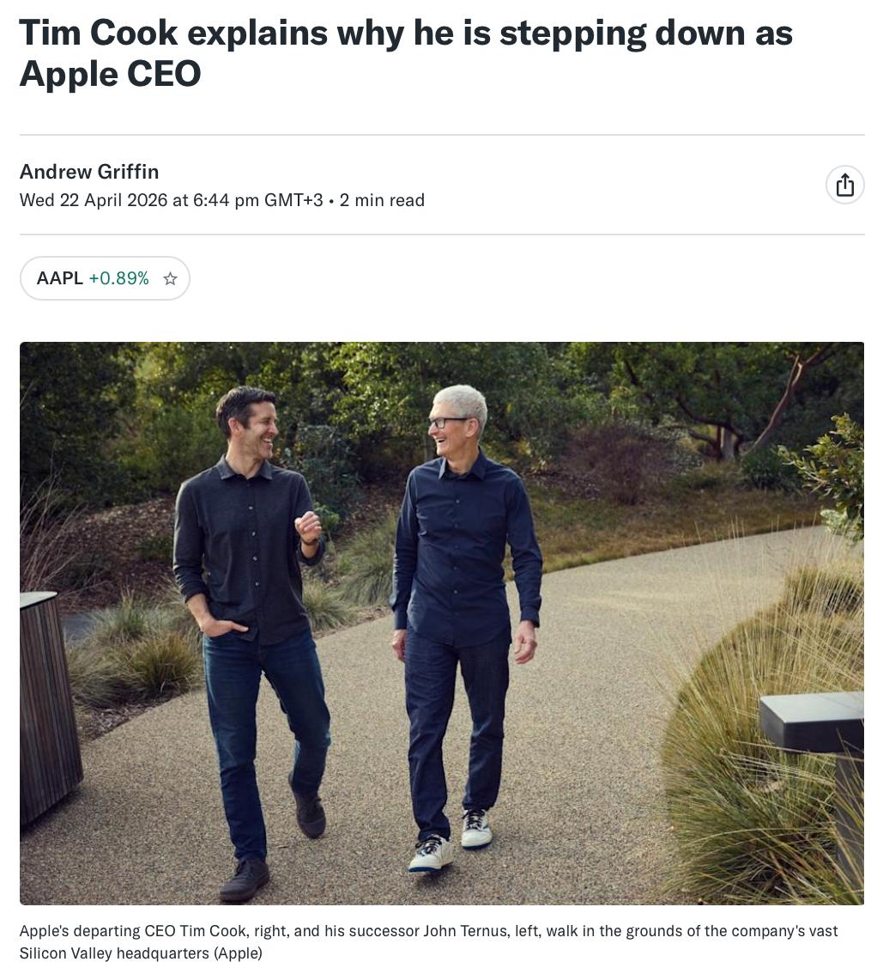Viewport: 889px width, 974px height.
Task: Star AAPL to add it to watchlist
Action: click(170, 279)
